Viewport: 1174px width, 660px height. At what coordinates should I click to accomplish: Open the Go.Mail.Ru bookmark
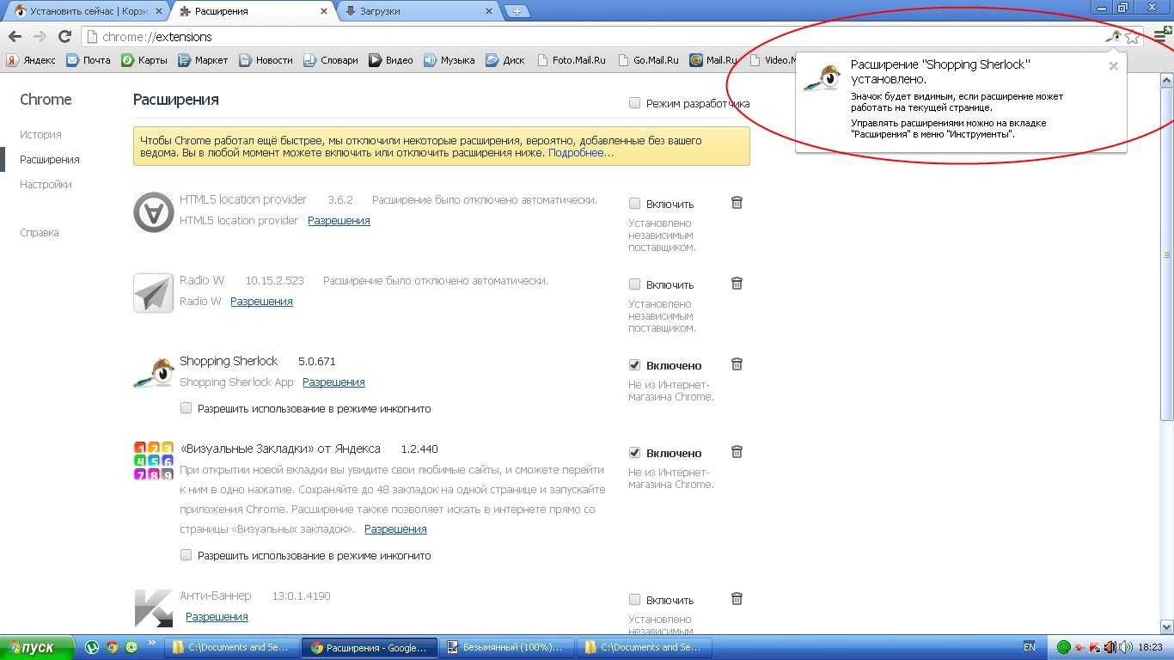coord(648,60)
